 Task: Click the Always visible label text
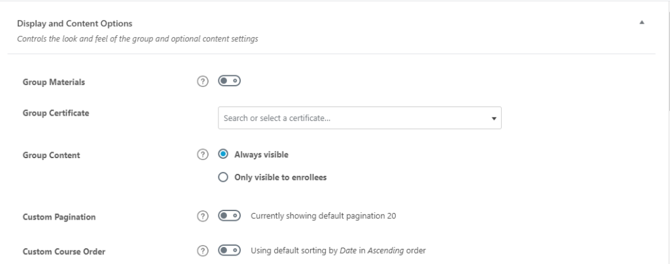tap(262, 154)
